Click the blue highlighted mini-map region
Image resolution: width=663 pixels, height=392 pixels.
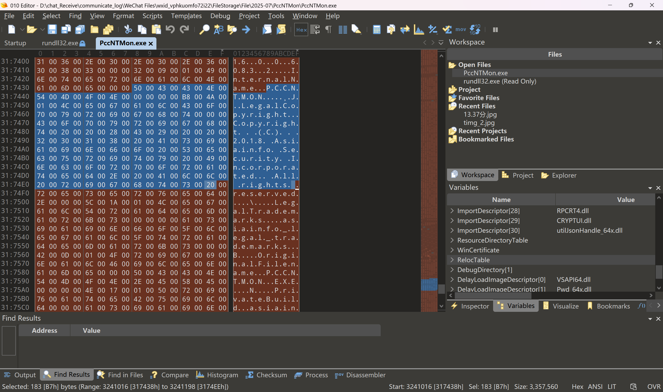tap(429, 285)
